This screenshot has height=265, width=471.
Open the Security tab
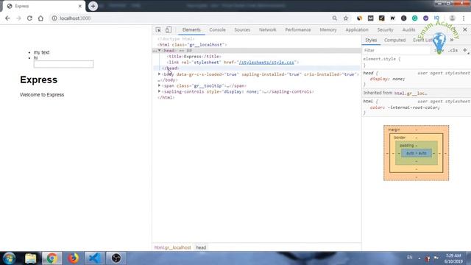[385, 29]
